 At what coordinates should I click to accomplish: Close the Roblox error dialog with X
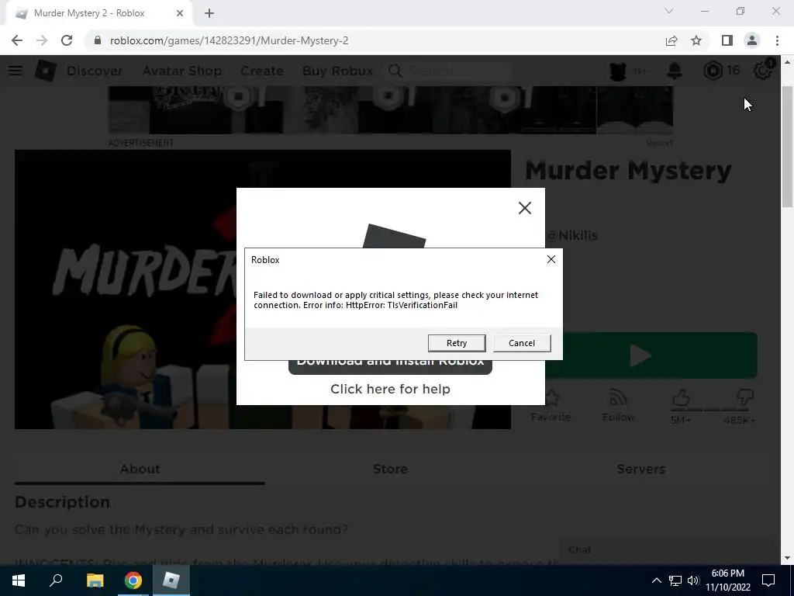click(x=551, y=259)
